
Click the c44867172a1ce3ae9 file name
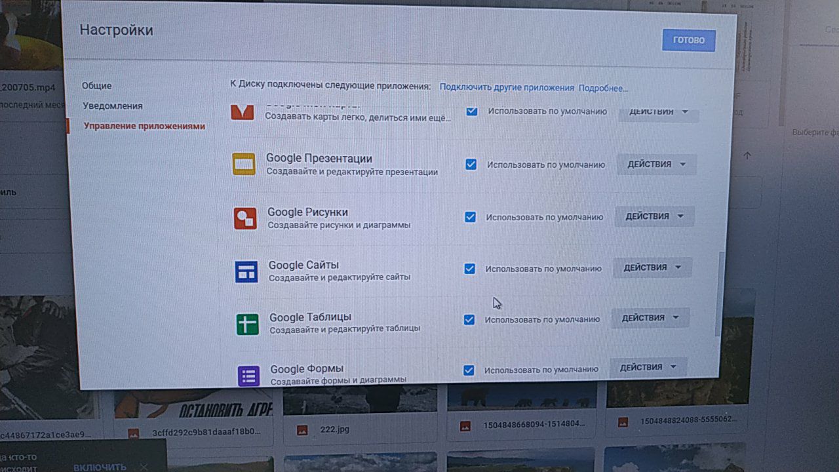pos(46,435)
